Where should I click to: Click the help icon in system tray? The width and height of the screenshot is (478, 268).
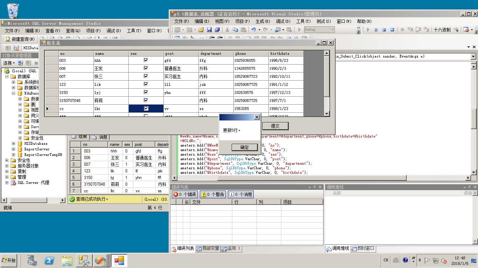[405, 260]
